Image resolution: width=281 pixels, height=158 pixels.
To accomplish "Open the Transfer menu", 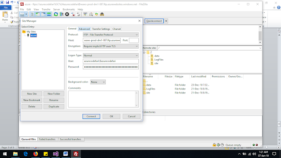I will (46, 9).
